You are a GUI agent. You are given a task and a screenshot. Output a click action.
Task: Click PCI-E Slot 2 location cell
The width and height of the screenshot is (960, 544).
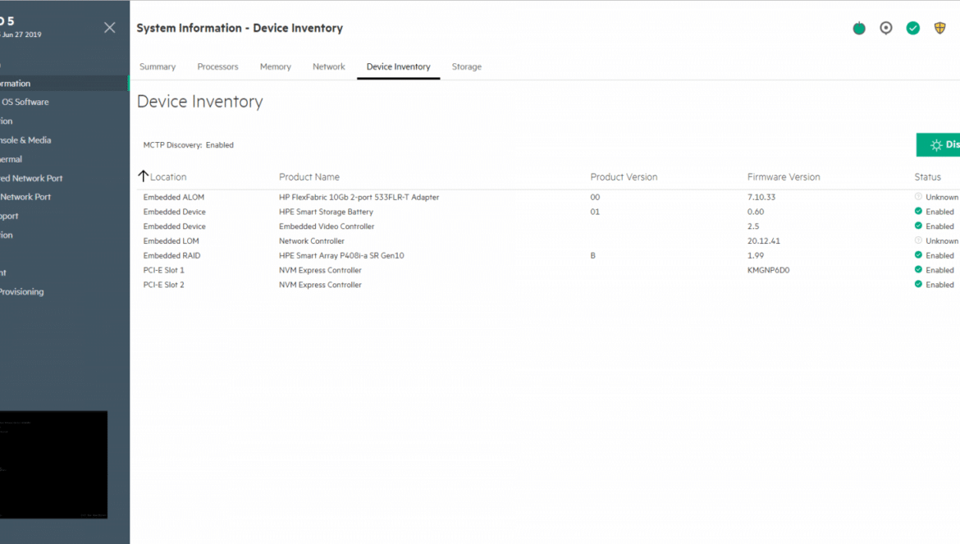click(163, 286)
